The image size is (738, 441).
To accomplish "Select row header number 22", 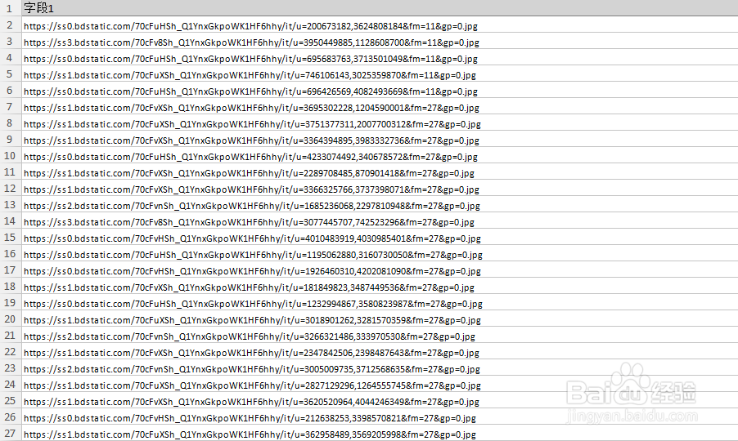I will [x=11, y=351].
